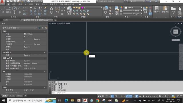The width and height of the screenshot is (183, 103).
Task: Click the Erase tool icon
Action: [45, 8]
